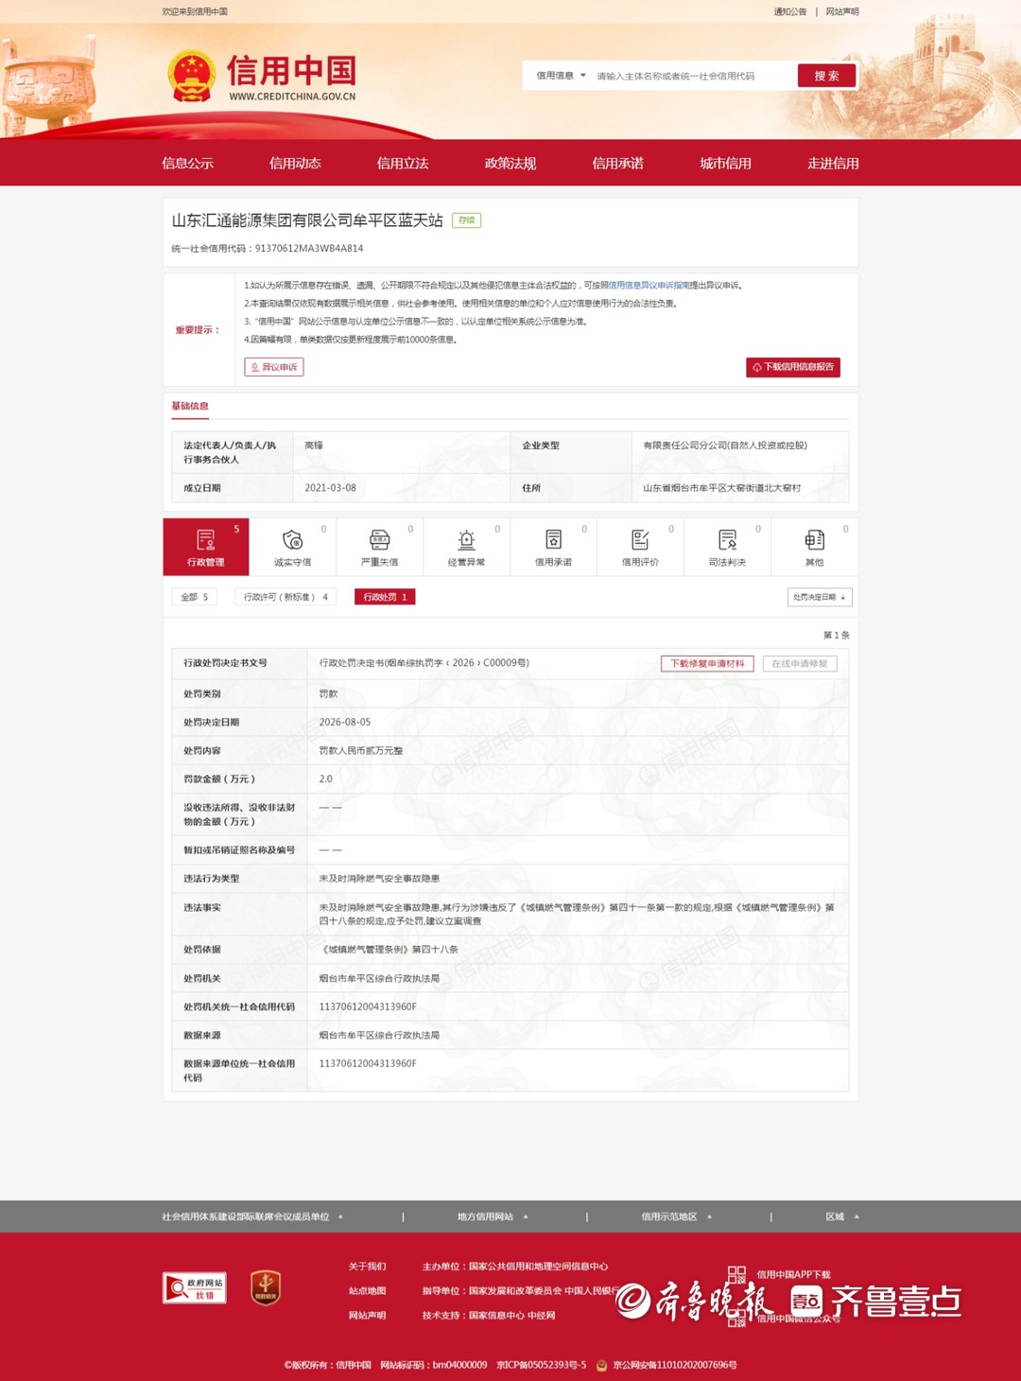Open the 政策法规 navigation menu
The image size is (1021, 1381).
click(x=510, y=163)
